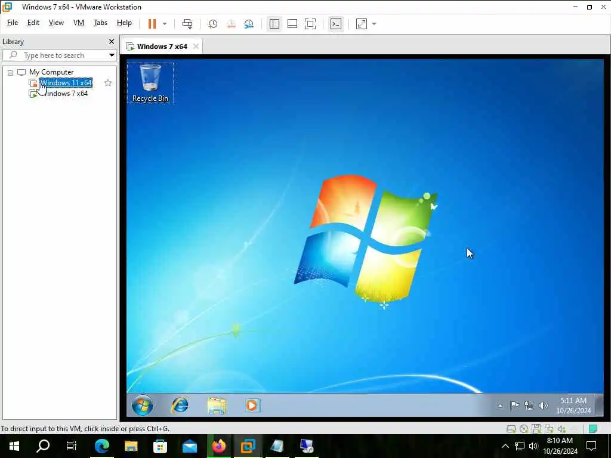The image size is (611, 458).
Task: Select Windows 7 x64 in the library
Action: coord(66,94)
